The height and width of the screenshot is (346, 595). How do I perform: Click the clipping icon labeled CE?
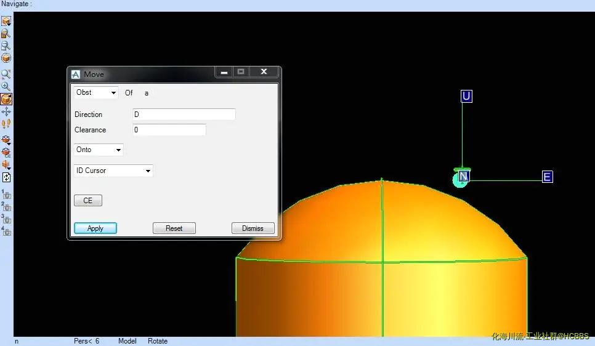[x=6, y=152]
